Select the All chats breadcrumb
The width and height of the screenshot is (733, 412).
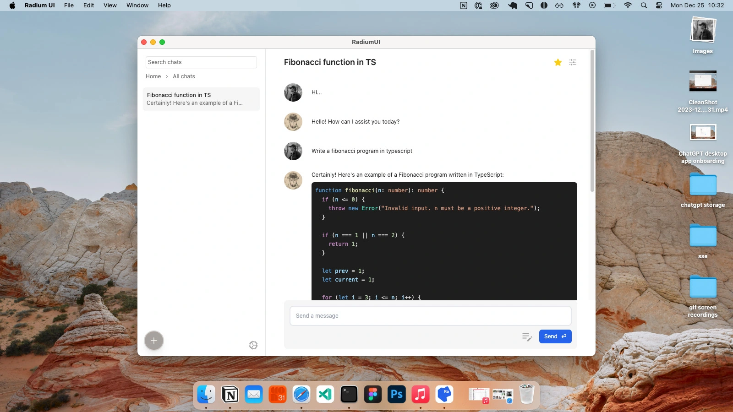click(x=184, y=76)
